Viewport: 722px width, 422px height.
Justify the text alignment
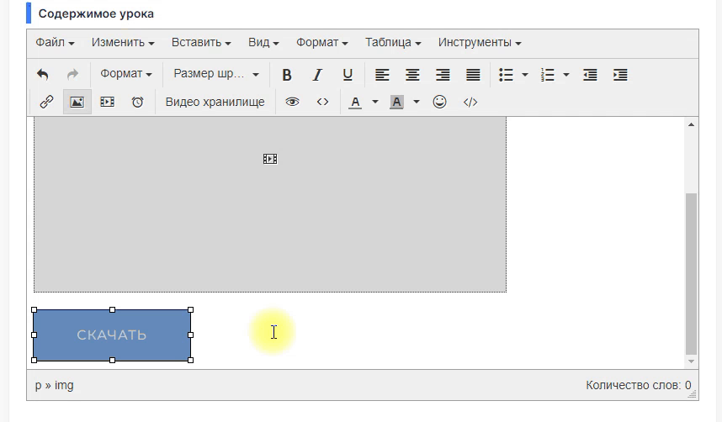473,75
